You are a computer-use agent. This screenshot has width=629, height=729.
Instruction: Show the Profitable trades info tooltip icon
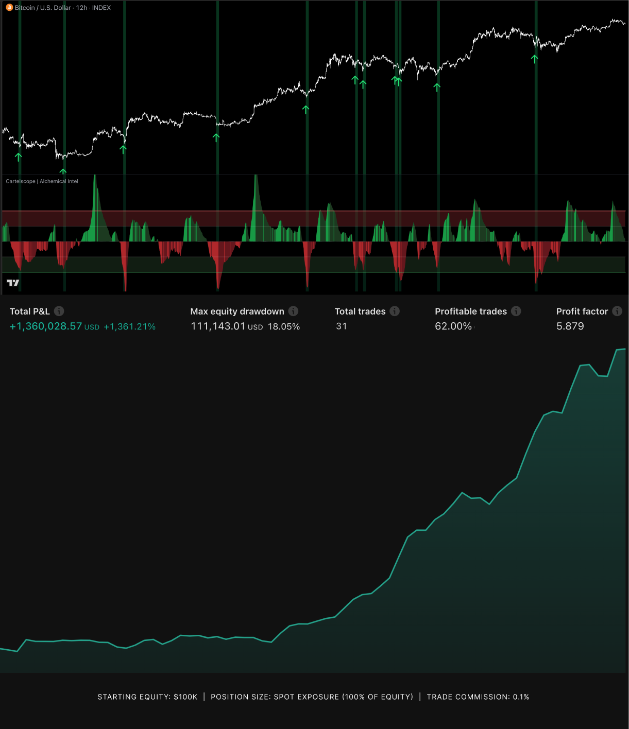(516, 311)
